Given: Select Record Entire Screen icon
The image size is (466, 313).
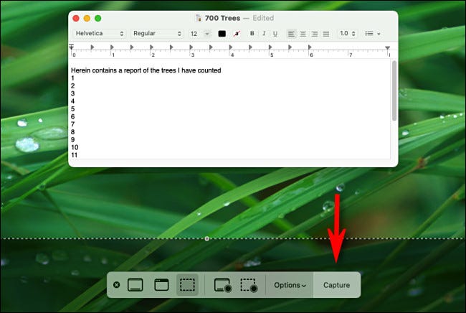Looking at the screenshot, I should 223,285.
